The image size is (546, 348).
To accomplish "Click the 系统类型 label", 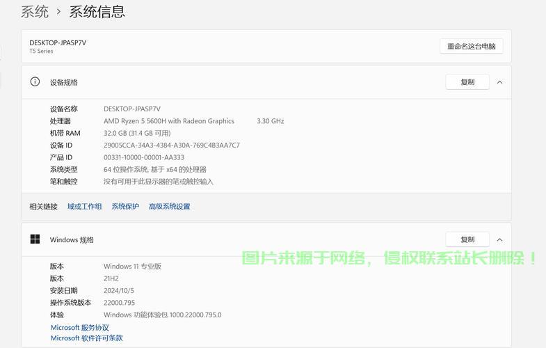I will coord(64,170).
